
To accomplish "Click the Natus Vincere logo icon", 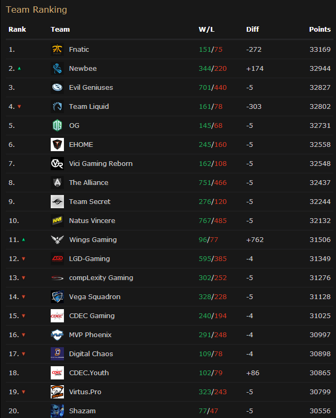I will pyautogui.click(x=58, y=221).
